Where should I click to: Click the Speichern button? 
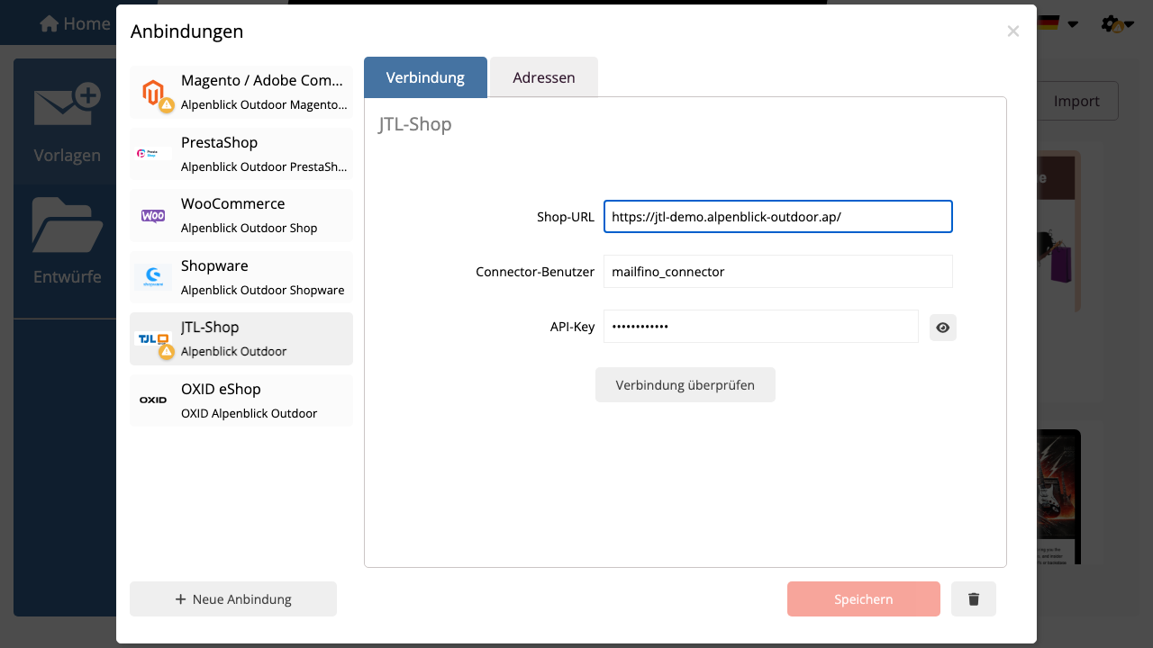point(864,598)
